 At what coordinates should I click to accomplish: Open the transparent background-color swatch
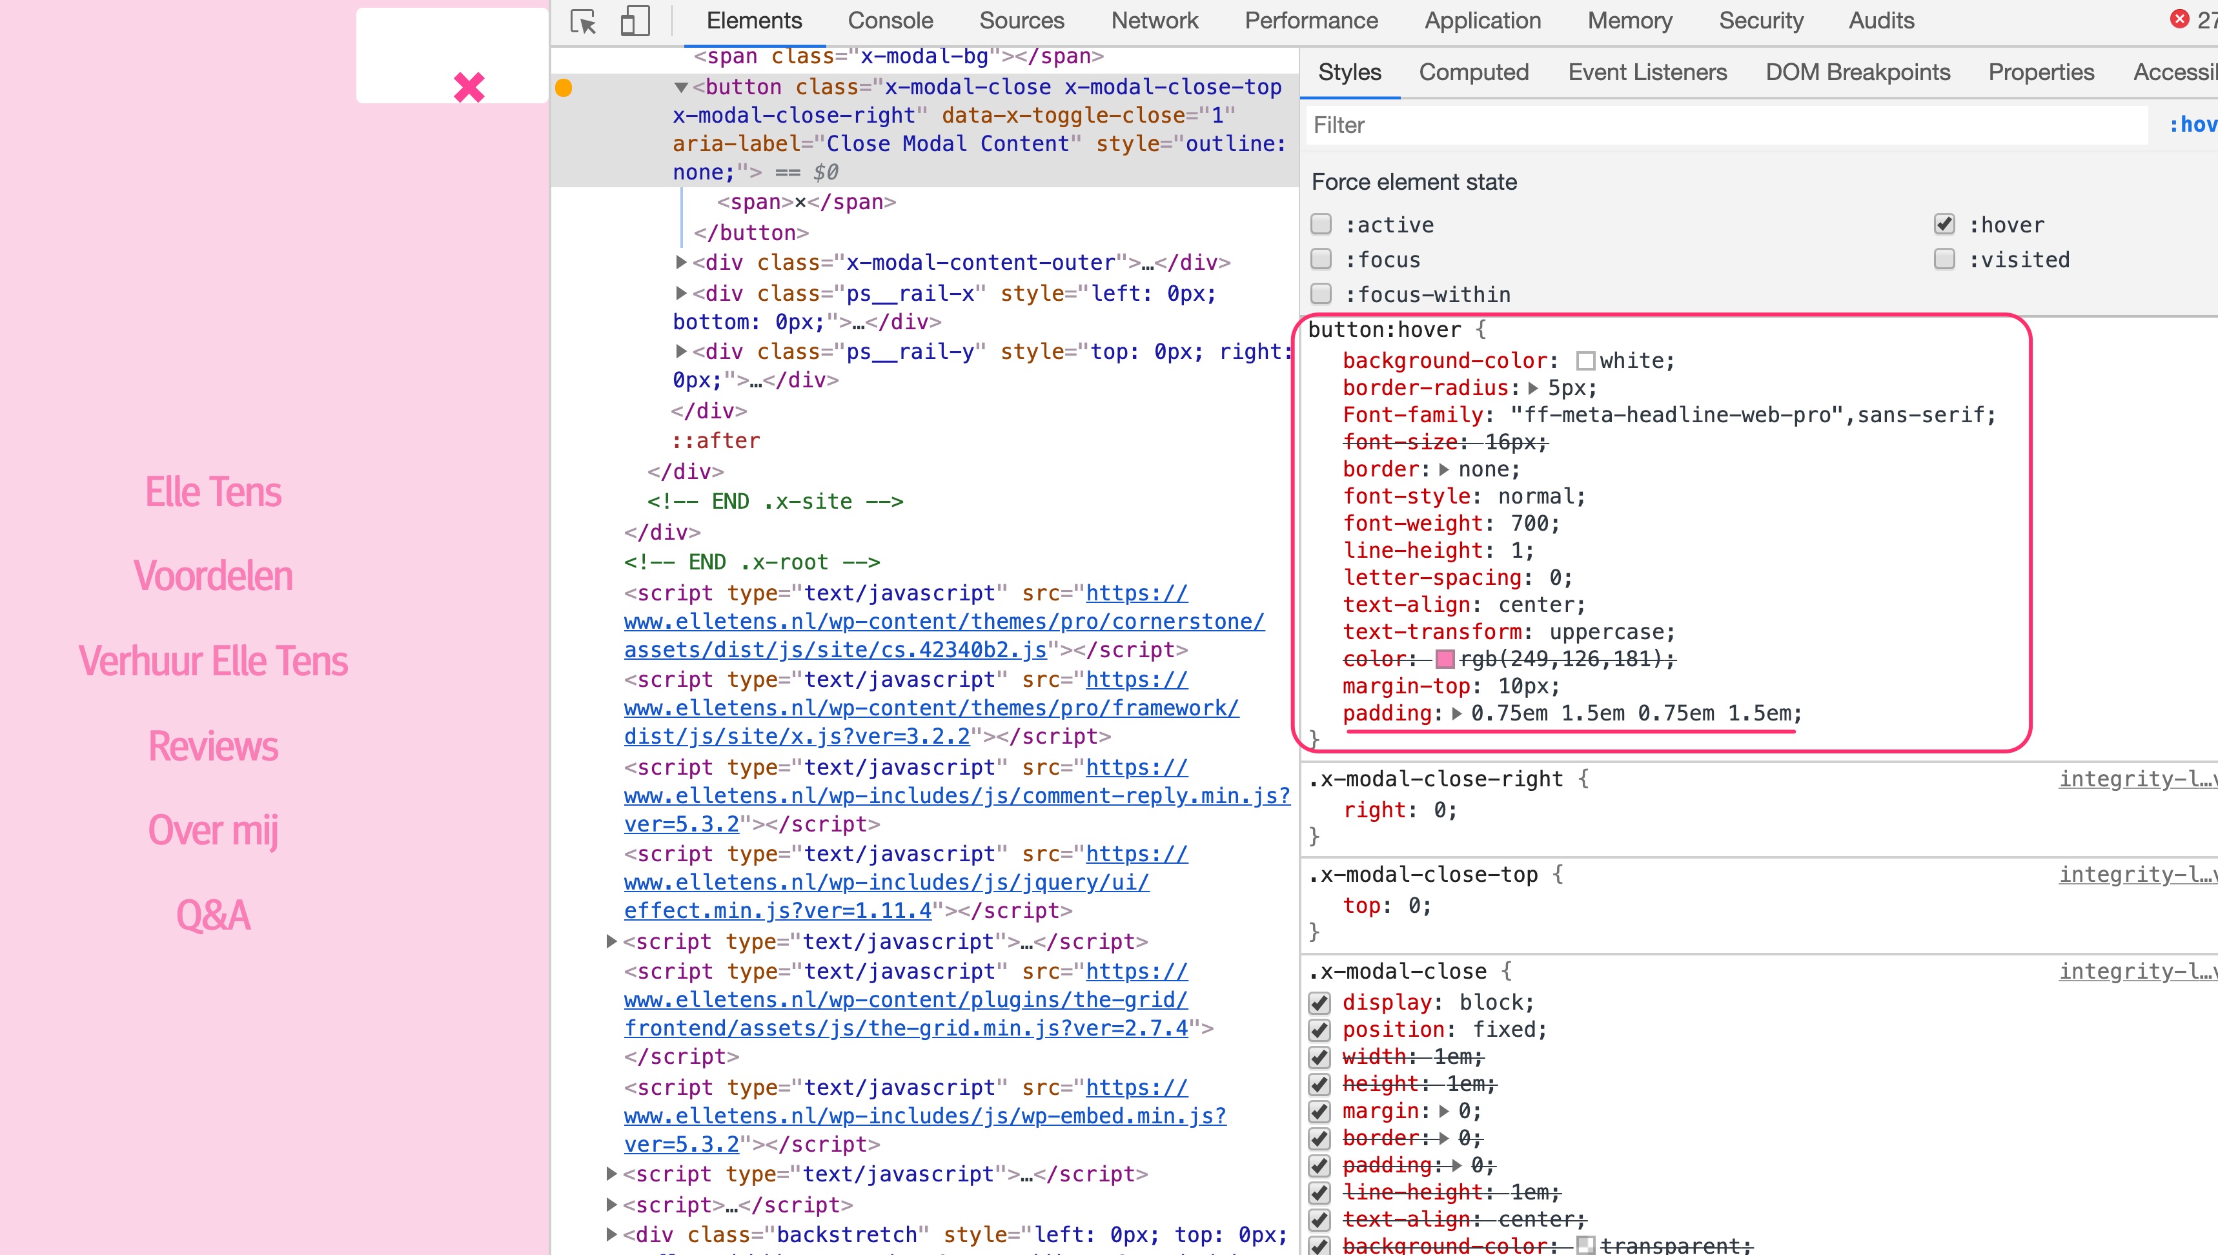(x=1585, y=1245)
